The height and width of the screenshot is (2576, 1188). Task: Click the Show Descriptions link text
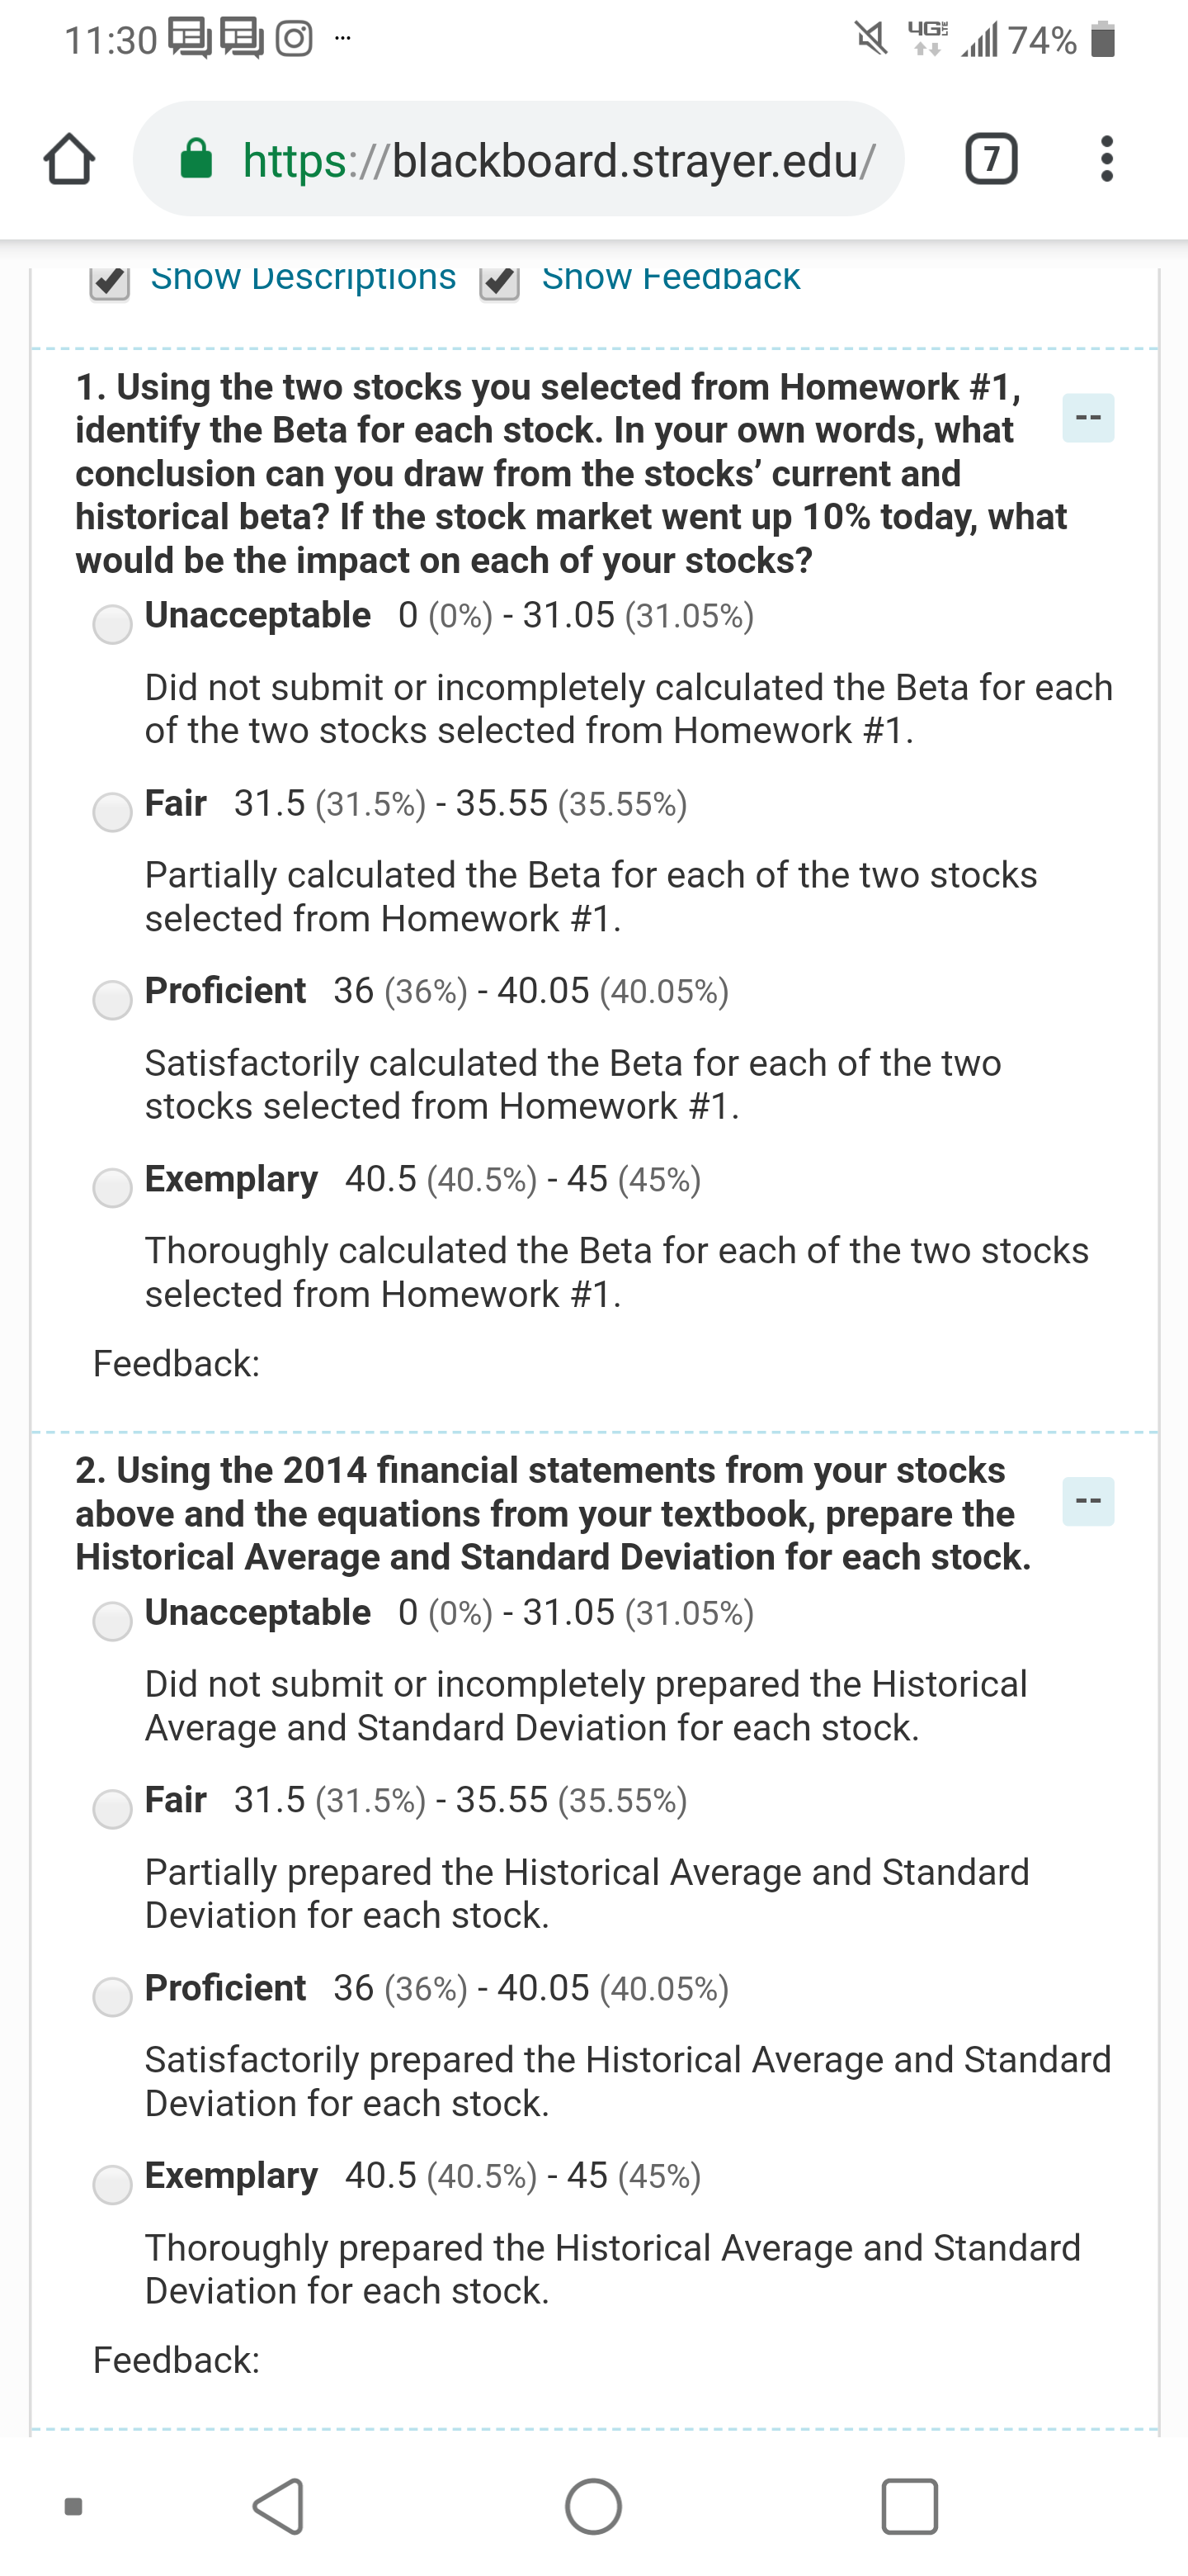[x=304, y=277]
